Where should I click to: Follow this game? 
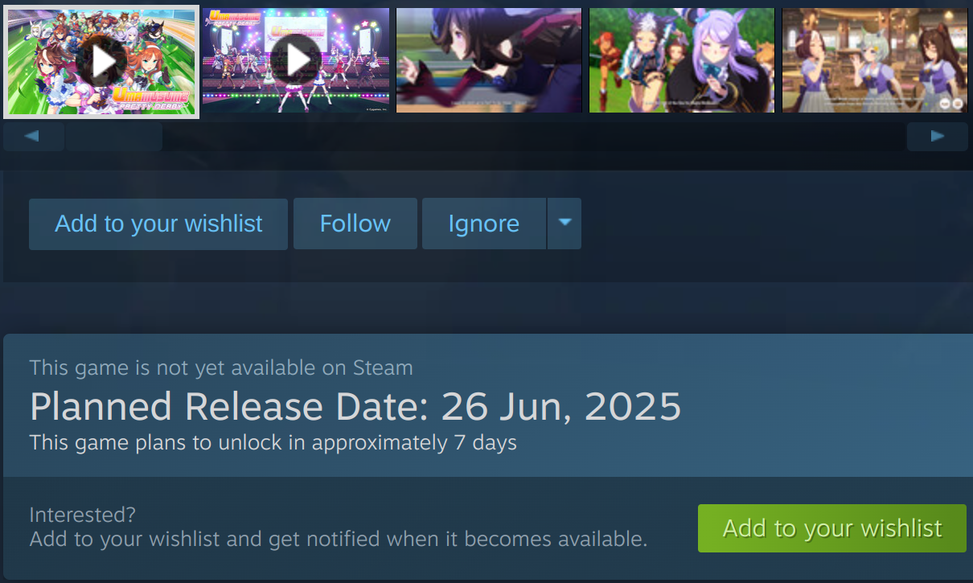(x=355, y=224)
